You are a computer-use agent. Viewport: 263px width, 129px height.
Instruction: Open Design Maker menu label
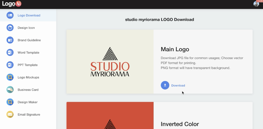28,102
